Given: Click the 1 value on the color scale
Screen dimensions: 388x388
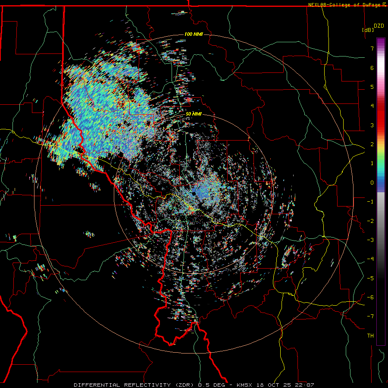Looking at the screenshot, I should [372, 163].
